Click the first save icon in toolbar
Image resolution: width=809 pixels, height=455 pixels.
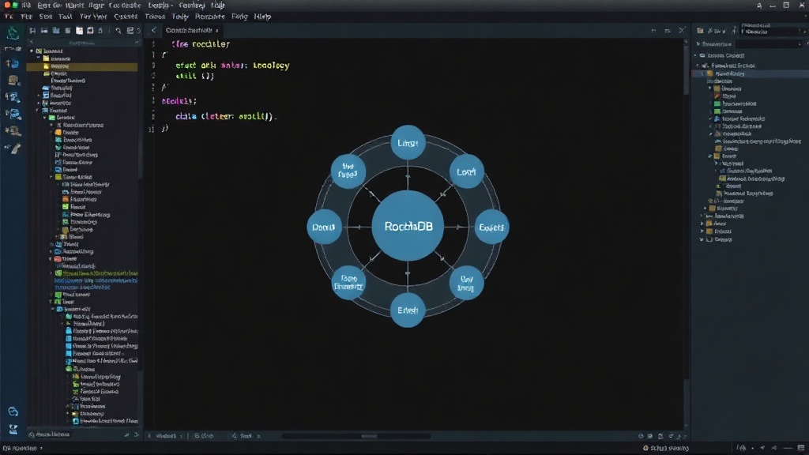click(x=32, y=31)
